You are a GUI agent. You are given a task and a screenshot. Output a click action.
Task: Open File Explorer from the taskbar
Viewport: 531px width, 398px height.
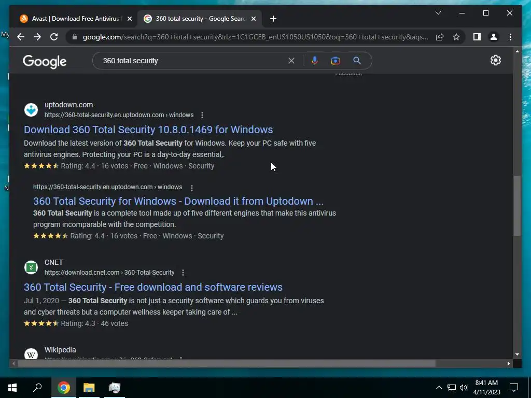pyautogui.click(x=89, y=388)
